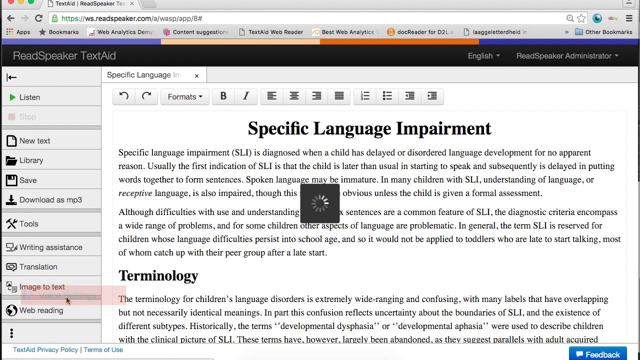
Task: Select the TextAid | ReadSpeaker browser tab
Action: coord(90,4)
